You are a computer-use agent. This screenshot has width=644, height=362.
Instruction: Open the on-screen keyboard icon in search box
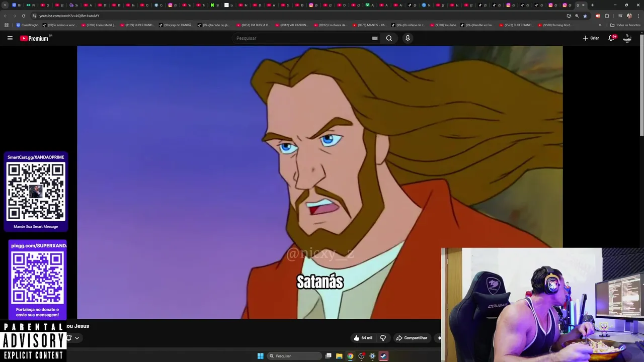coord(375,38)
